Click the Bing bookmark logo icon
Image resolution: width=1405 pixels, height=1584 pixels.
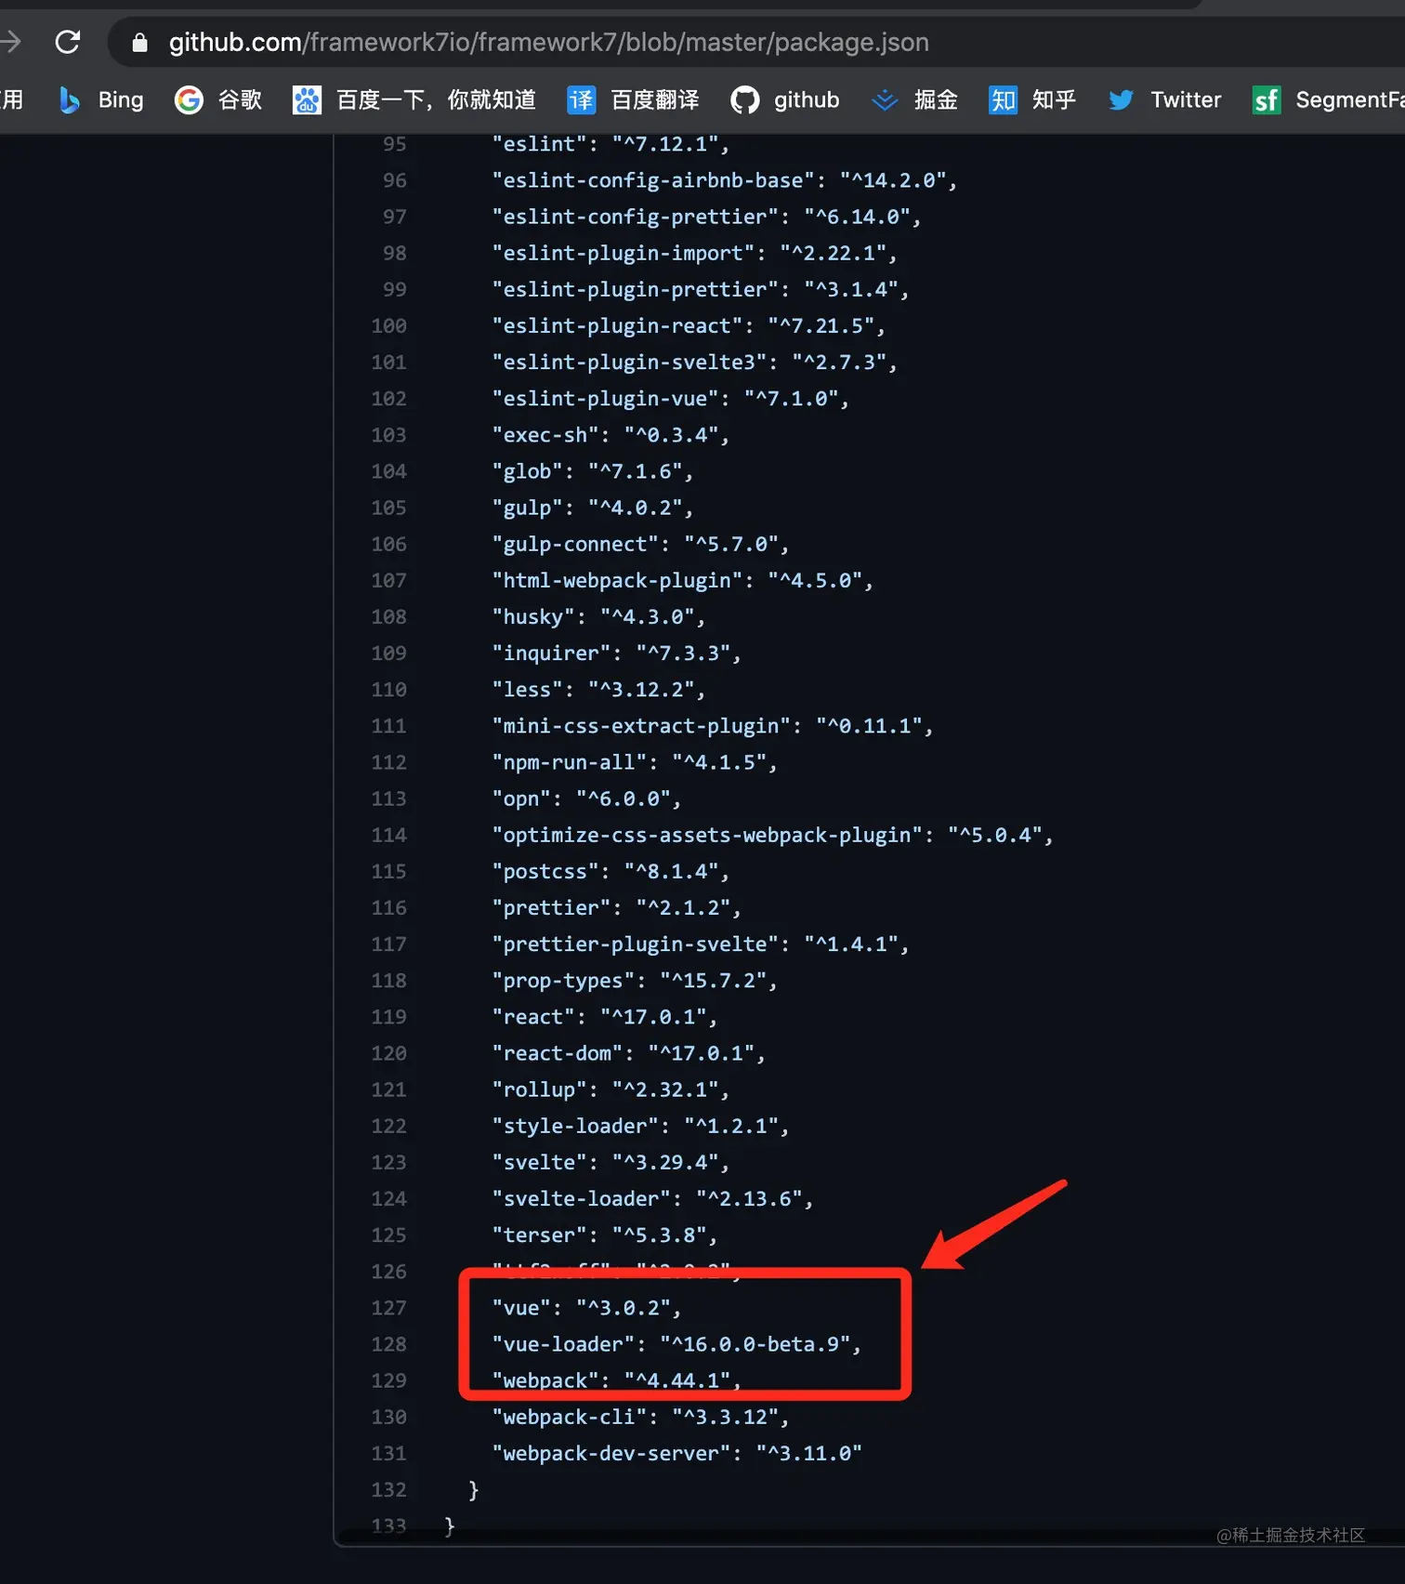click(70, 99)
